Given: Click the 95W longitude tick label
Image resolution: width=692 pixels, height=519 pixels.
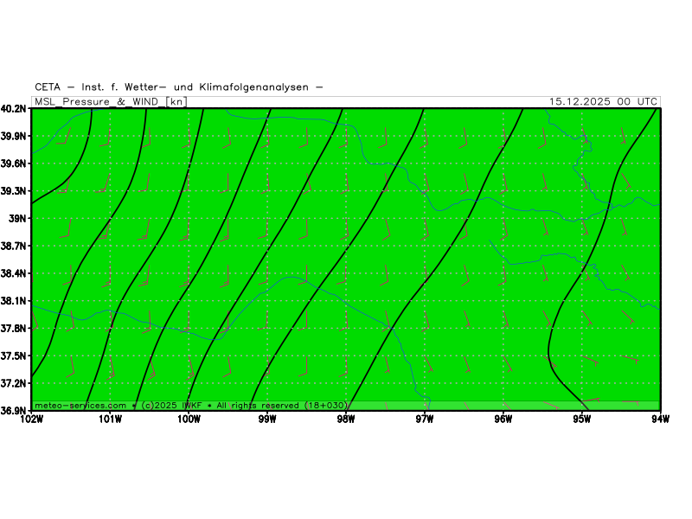Looking at the screenshot, I should coord(582,420).
